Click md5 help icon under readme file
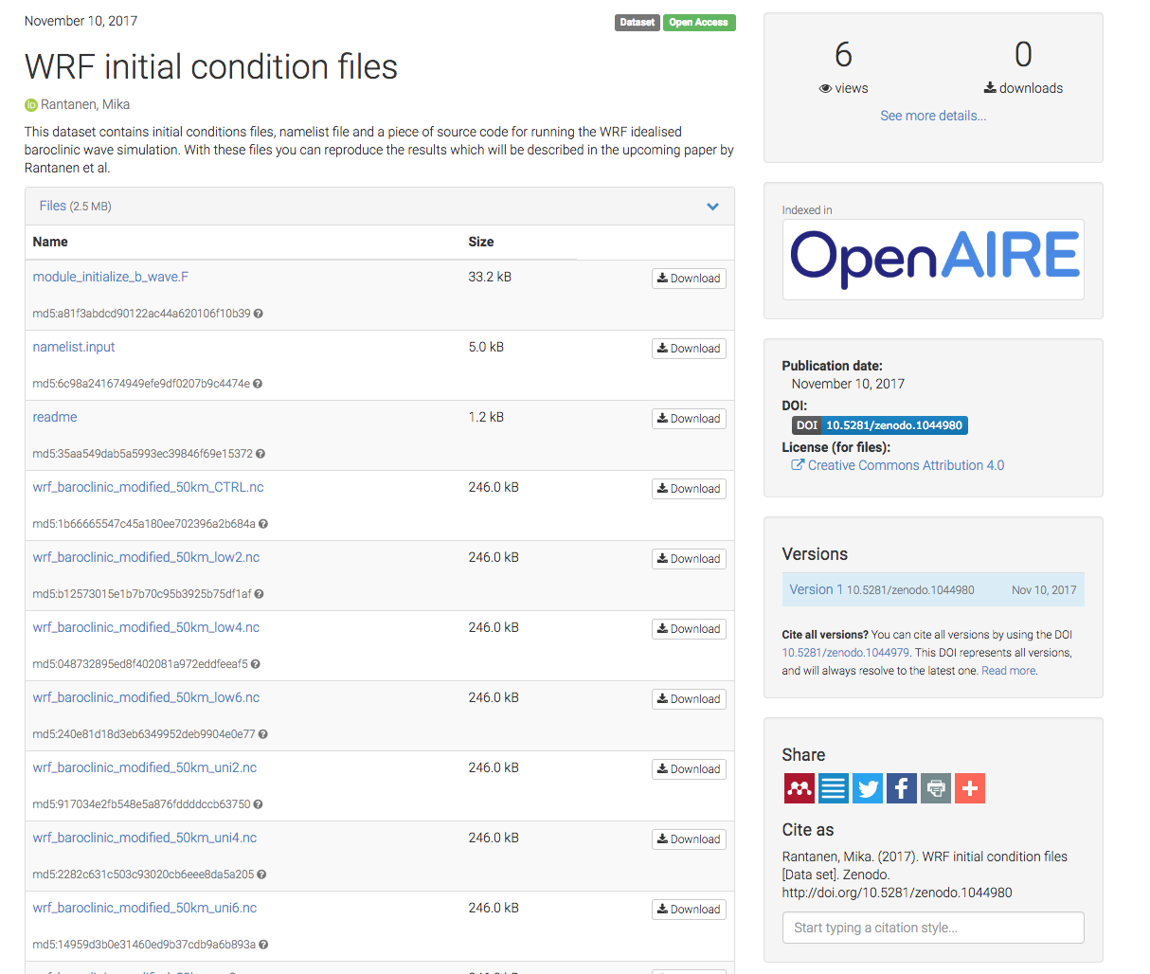The image size is (1150, 974). 261,454
